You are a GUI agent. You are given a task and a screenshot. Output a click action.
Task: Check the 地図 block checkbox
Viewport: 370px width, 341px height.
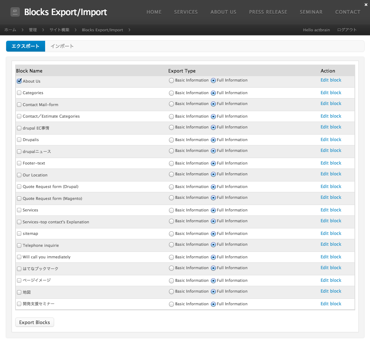[x=19, y=292]
